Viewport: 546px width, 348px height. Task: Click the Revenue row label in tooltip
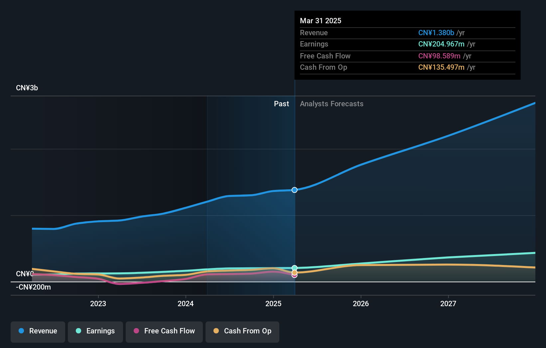point(314,33)
